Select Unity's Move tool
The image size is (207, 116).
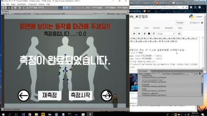9,8
